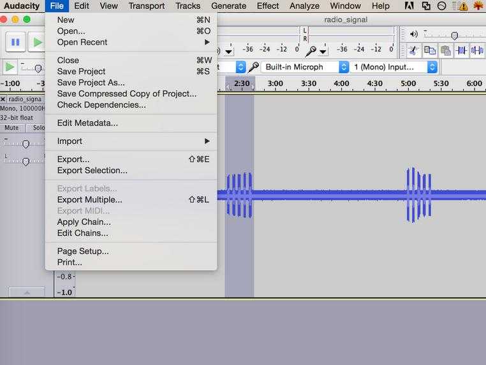Click the Silence audio icon
Viewport: 486px width, 365px height.
(477, 50)
